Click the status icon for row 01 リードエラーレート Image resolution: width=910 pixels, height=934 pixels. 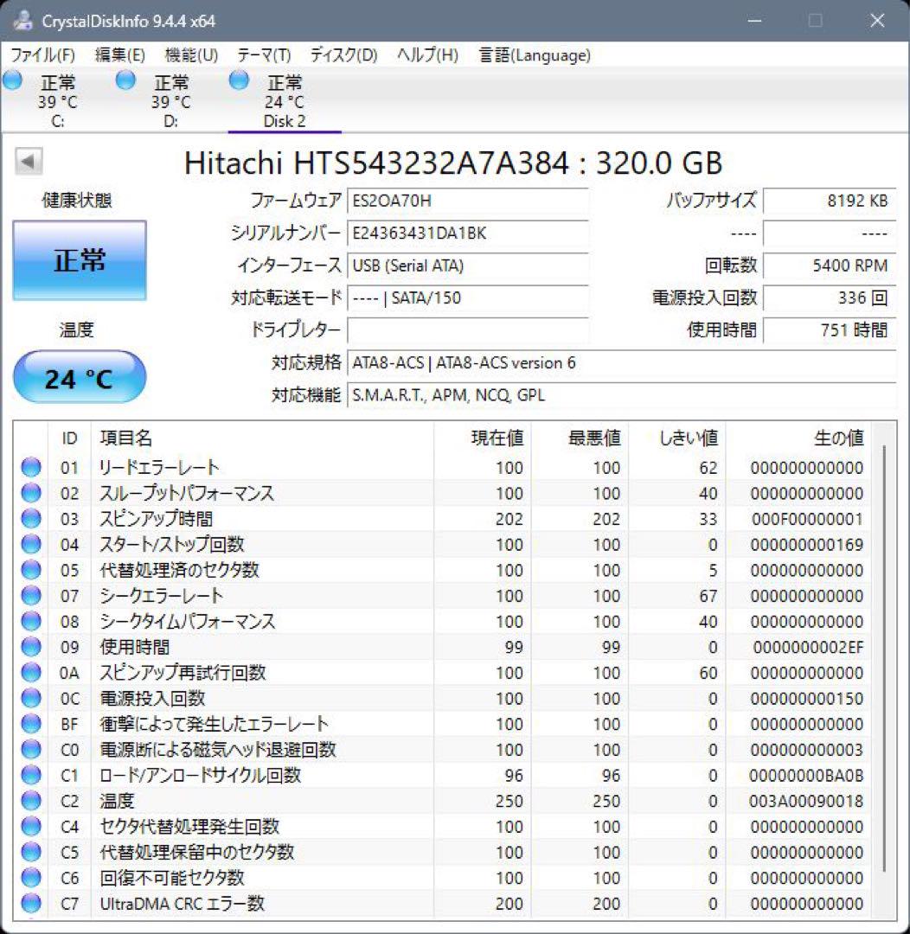[x=31, y=468]
